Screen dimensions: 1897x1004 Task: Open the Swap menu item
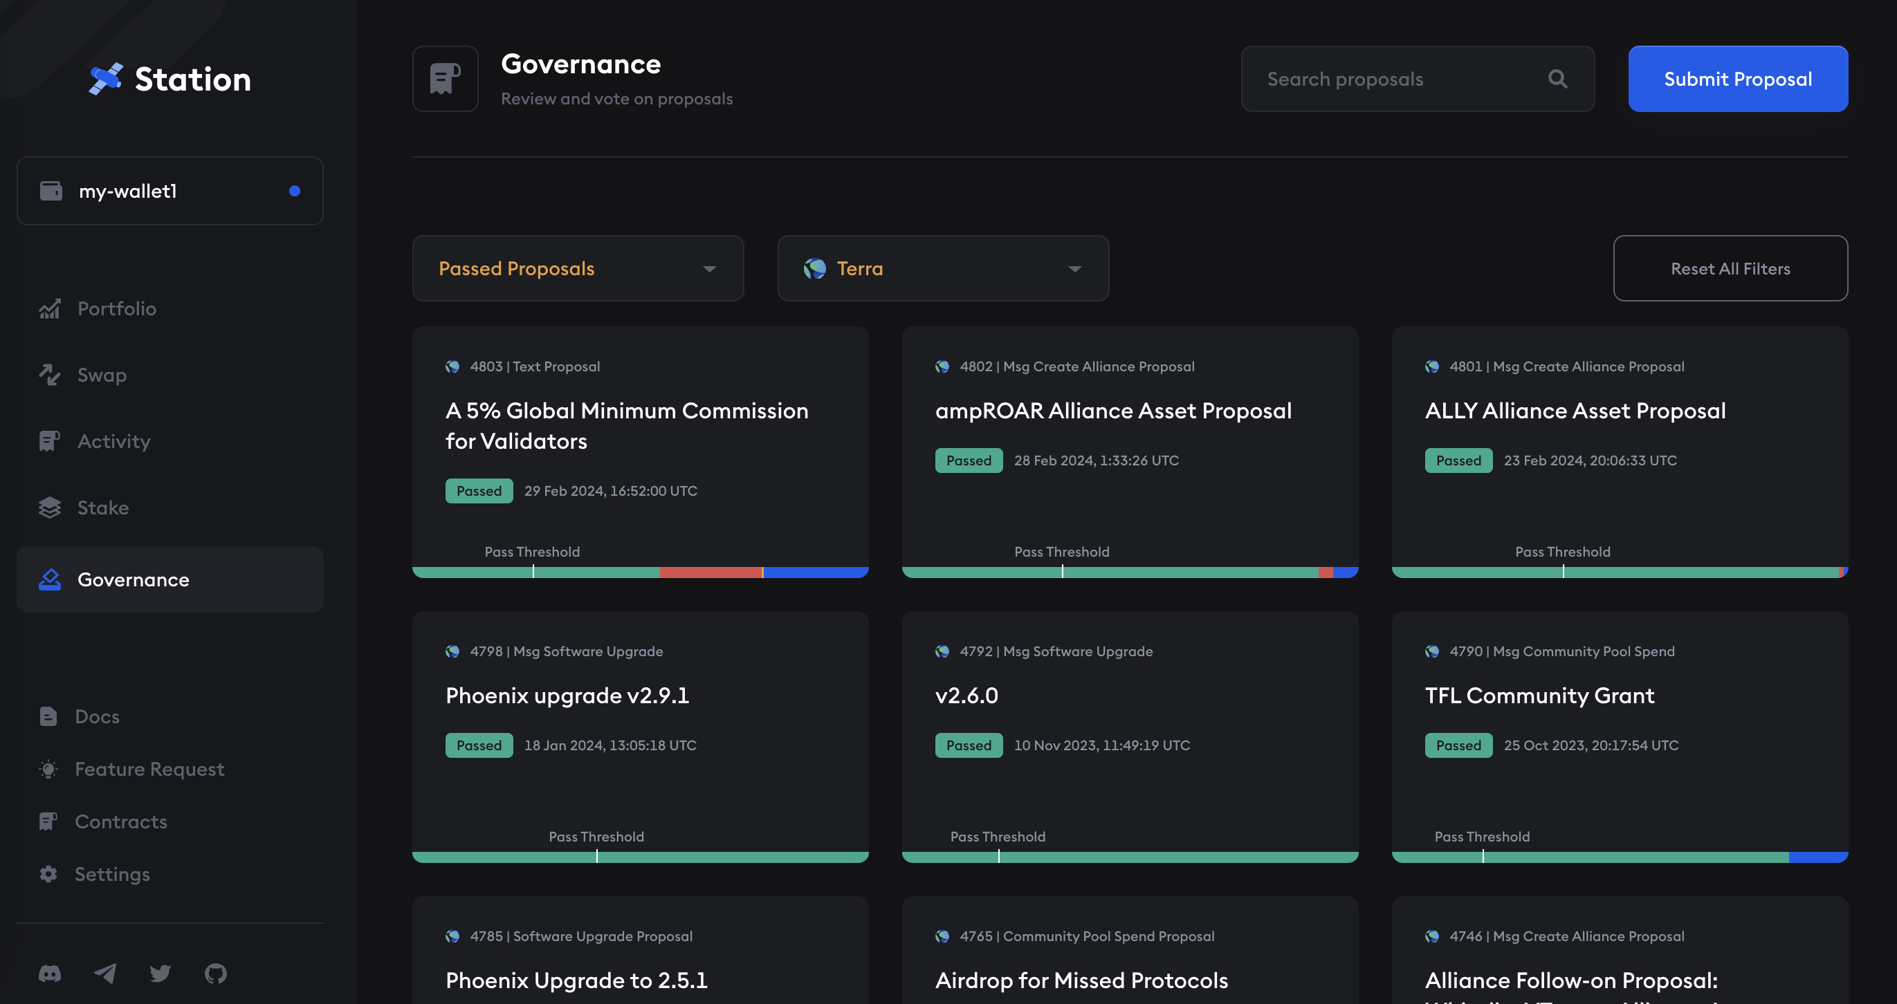pyautogui.click(x=102, y=375)
